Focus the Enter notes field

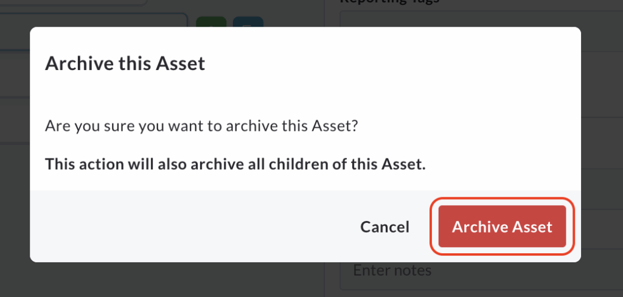pyautogui.click(x=475, y=275)
